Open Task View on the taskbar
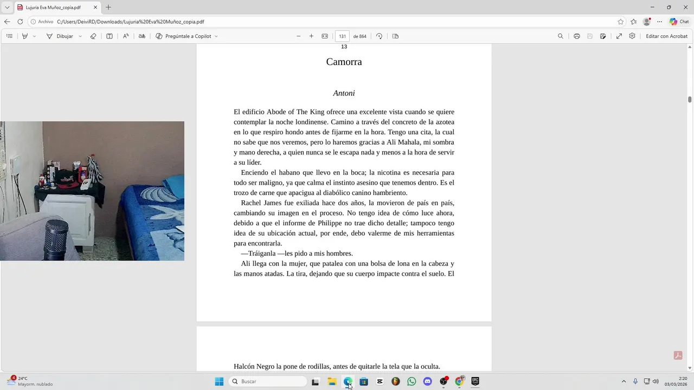The image size is (694, 390). [x=316, y=381]
